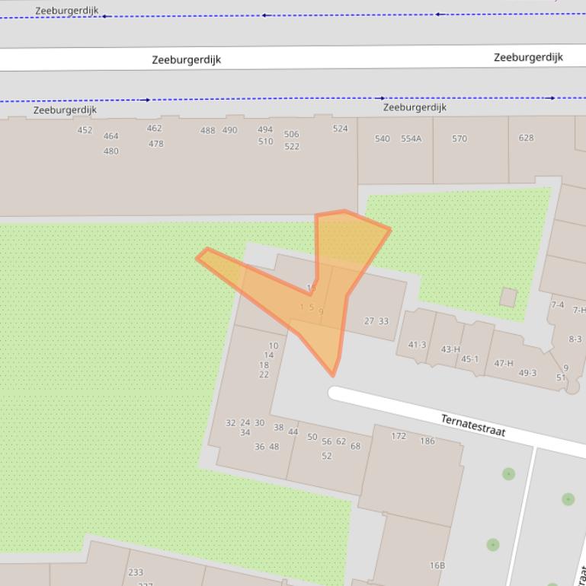
Task: Select house number 49-3
Action: [x=527, y=373]
